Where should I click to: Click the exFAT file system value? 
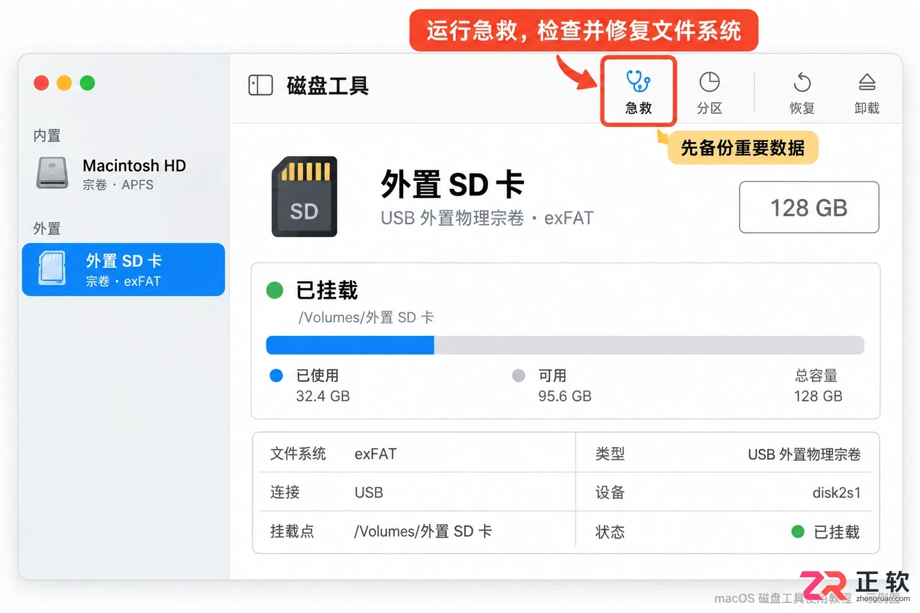[376, 454]
